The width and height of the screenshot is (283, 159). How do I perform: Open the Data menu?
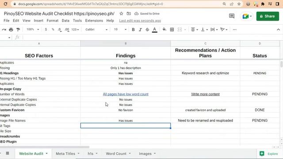65,21
